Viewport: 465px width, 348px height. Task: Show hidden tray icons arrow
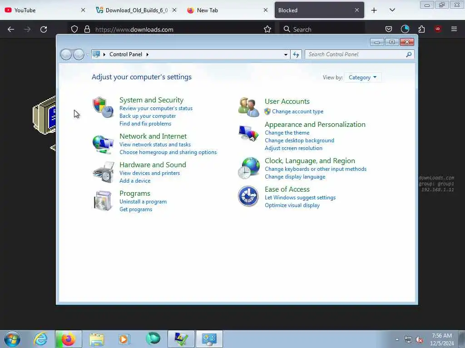397,340
